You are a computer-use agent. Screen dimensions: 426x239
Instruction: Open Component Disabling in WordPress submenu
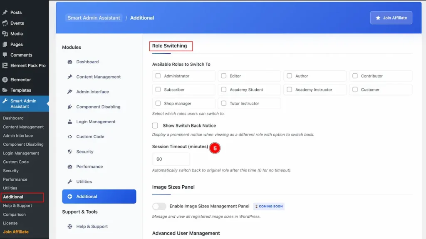tap(23, 144)
